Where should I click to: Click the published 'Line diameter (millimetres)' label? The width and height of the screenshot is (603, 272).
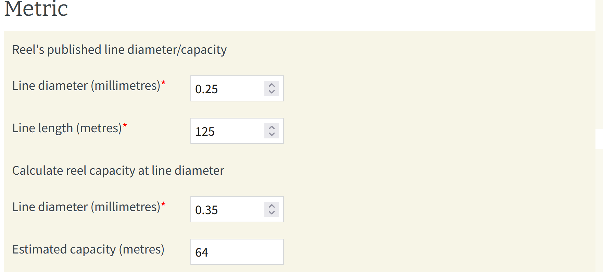(x=86, y=86)
